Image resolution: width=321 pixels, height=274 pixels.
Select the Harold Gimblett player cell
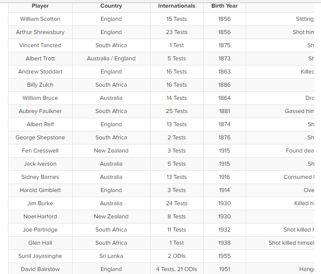point(40,190)
